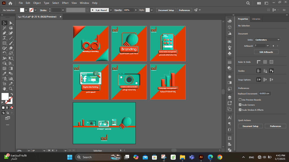This screenshot has height=162, width=289.
Task: Select the Column Graph tool
Action: pyautogui.click(x=11, y=79)
